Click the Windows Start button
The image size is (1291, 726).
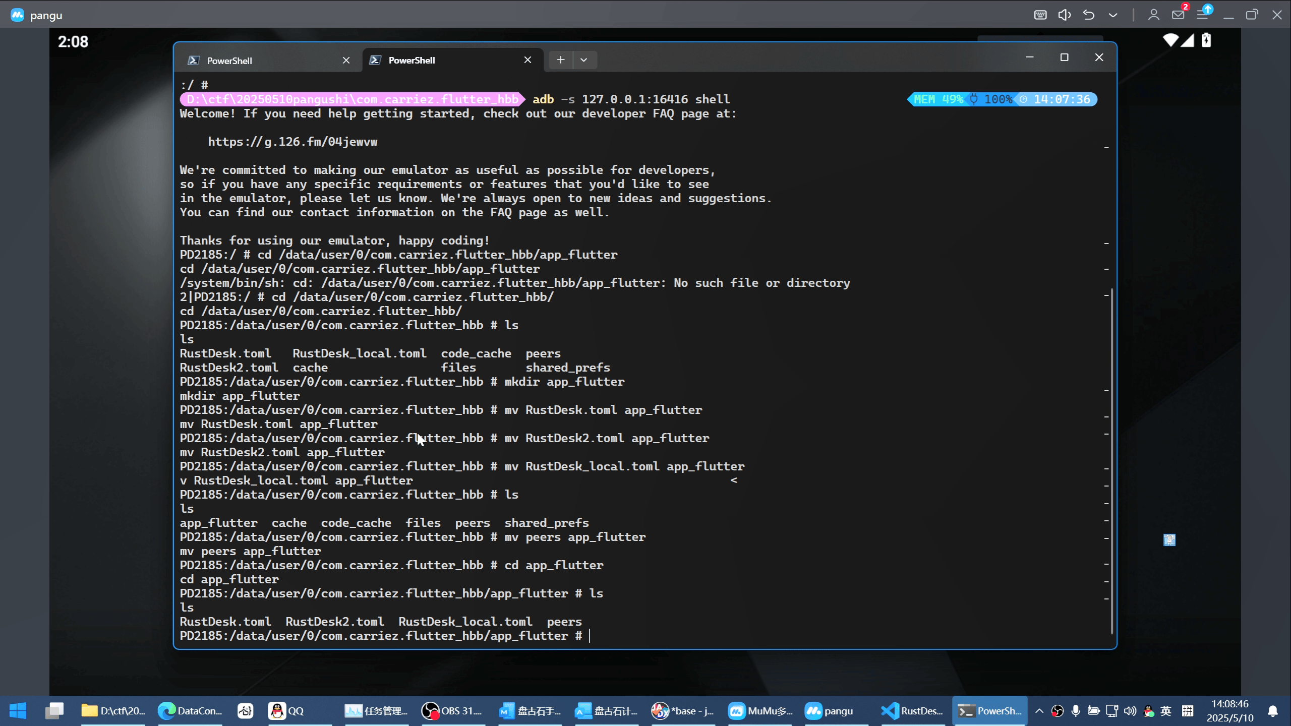18,711
